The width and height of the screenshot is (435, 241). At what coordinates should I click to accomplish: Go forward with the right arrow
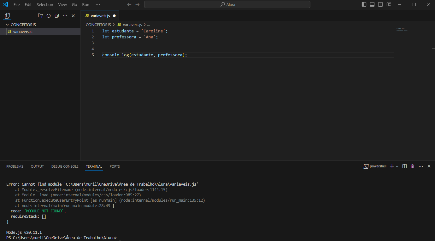(x=138, y=4)
